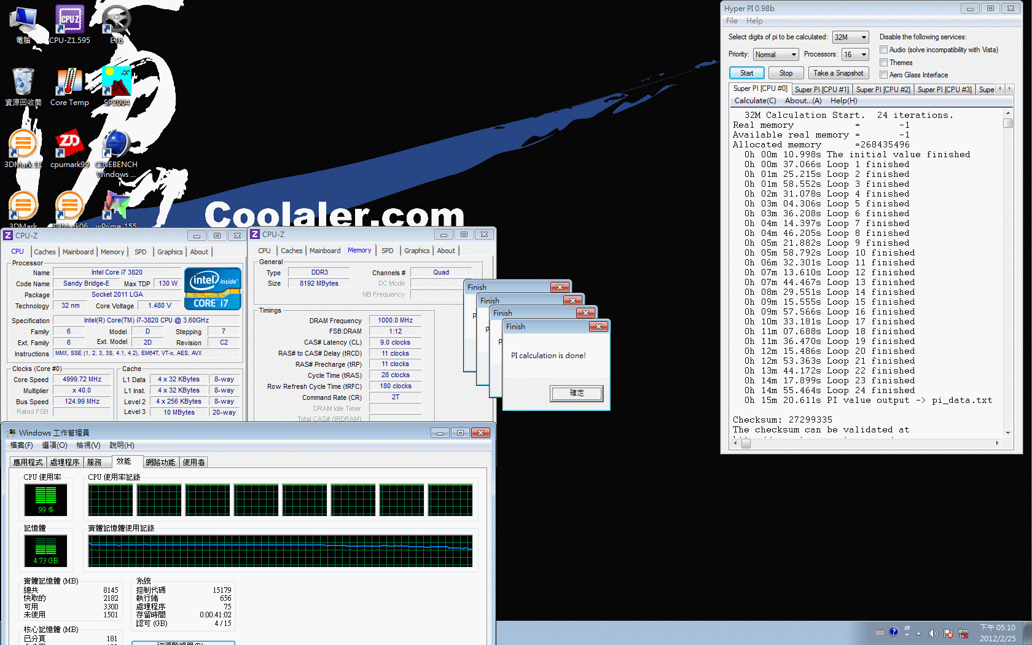Close the front Finish dialog with X
Image resolution: width=1032 pixels, height=645 pixels.
coord(598,326)
